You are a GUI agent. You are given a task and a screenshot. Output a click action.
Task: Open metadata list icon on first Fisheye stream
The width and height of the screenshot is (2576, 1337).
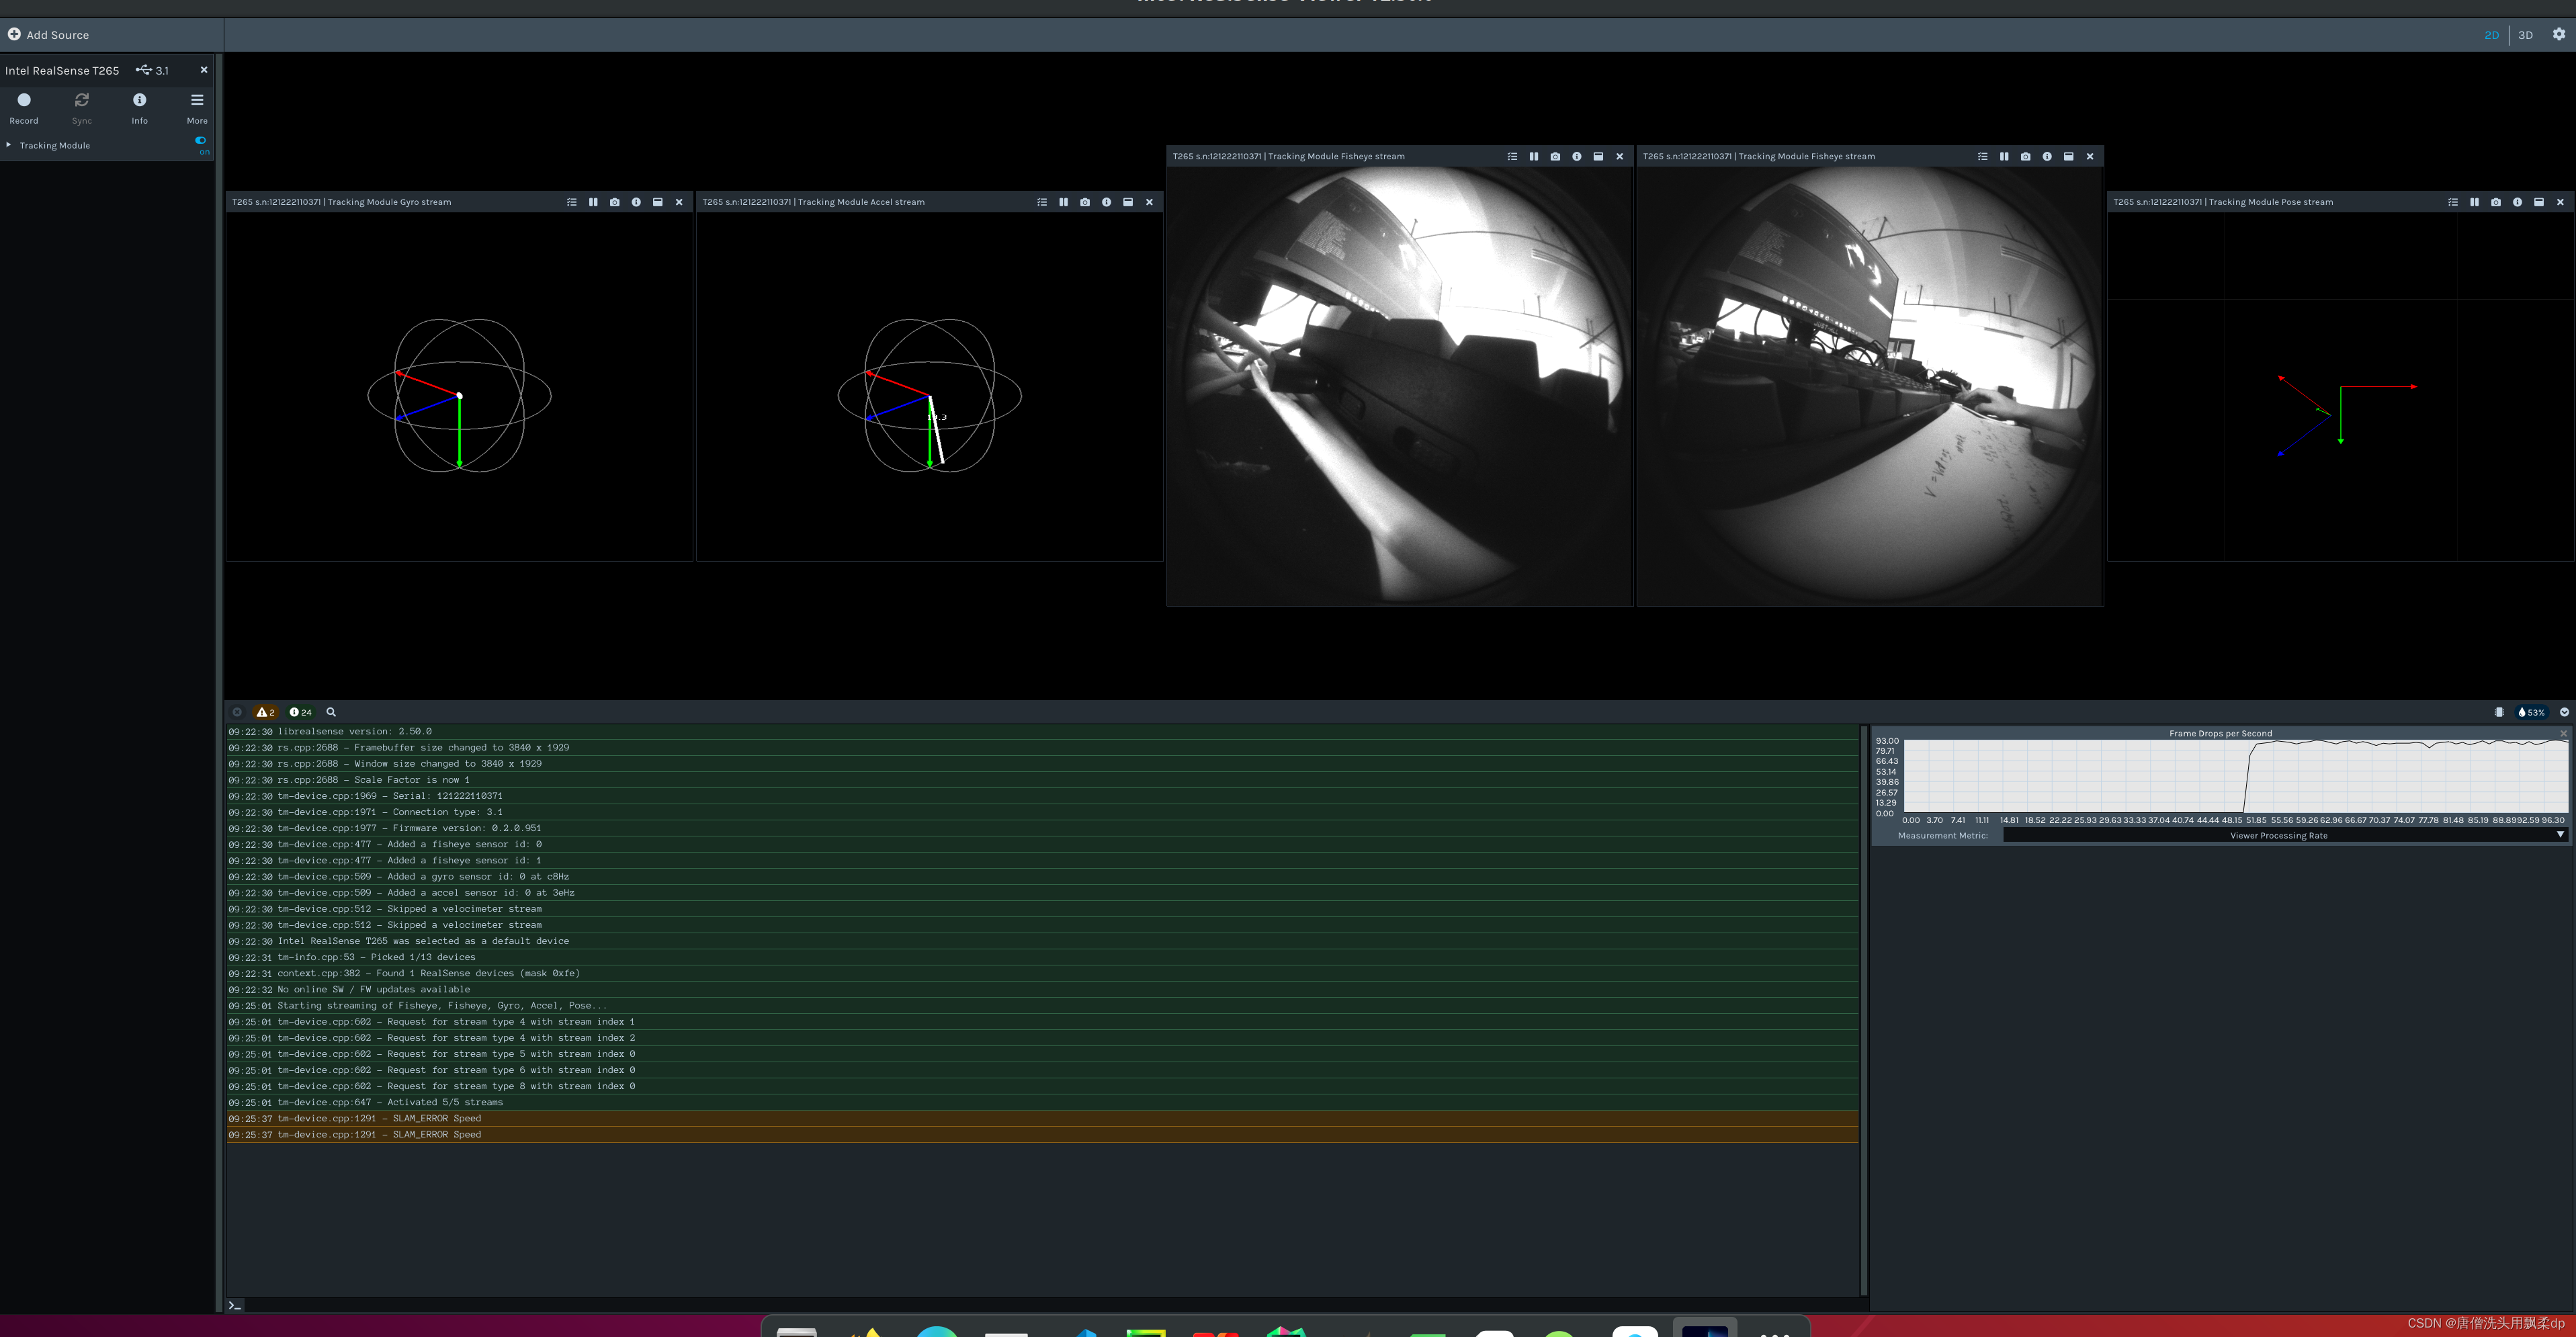pyautogui.click(x=1512, y=156)
